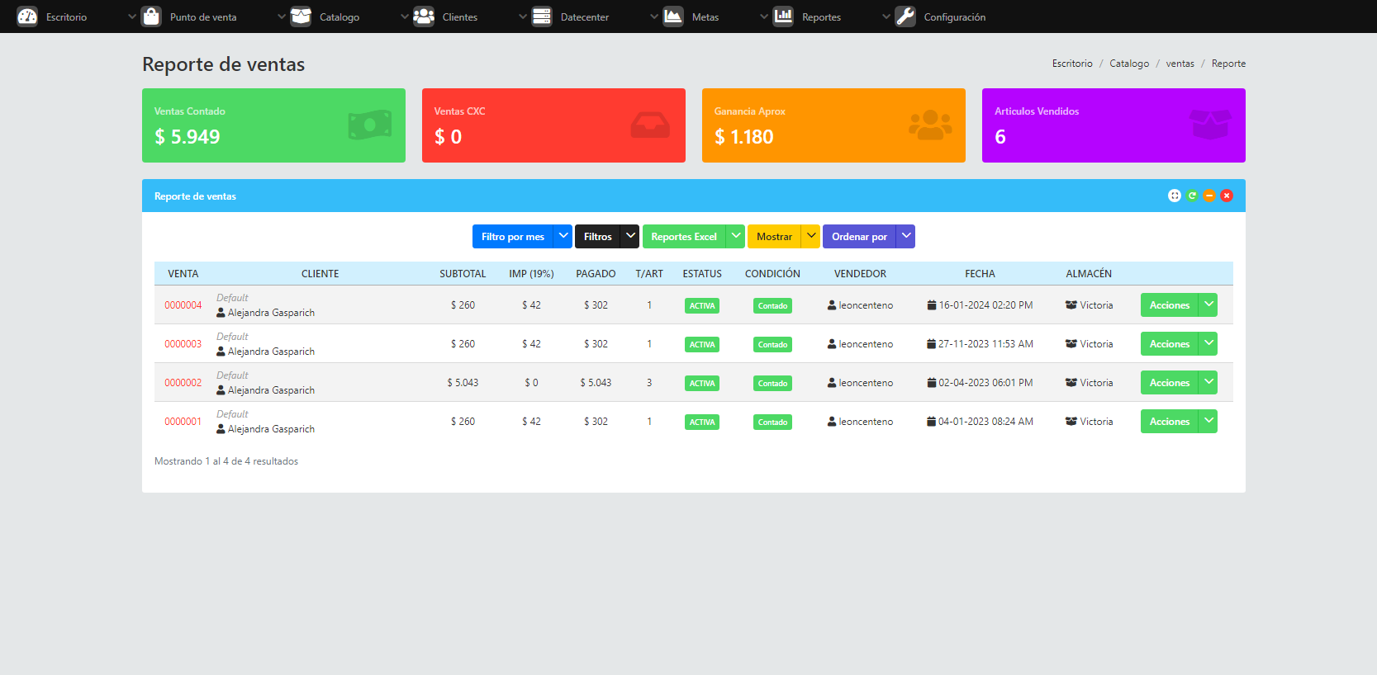Expand the Ordenar por dropdown arrow

906,236
